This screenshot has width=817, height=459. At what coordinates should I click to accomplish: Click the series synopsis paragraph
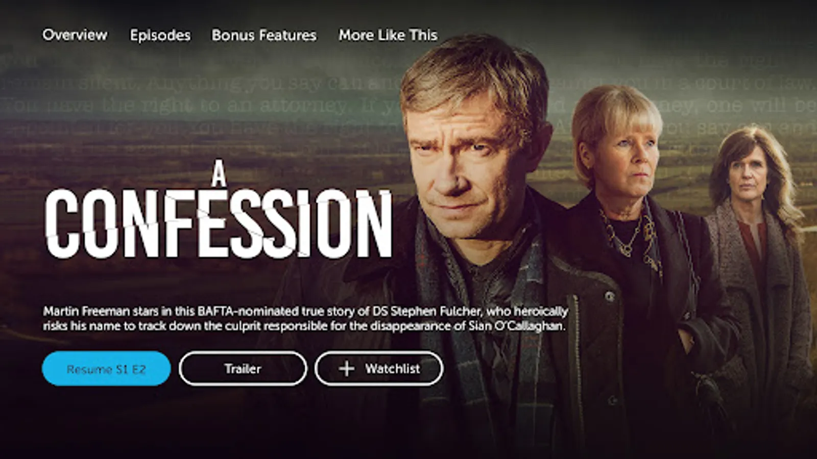305,319
